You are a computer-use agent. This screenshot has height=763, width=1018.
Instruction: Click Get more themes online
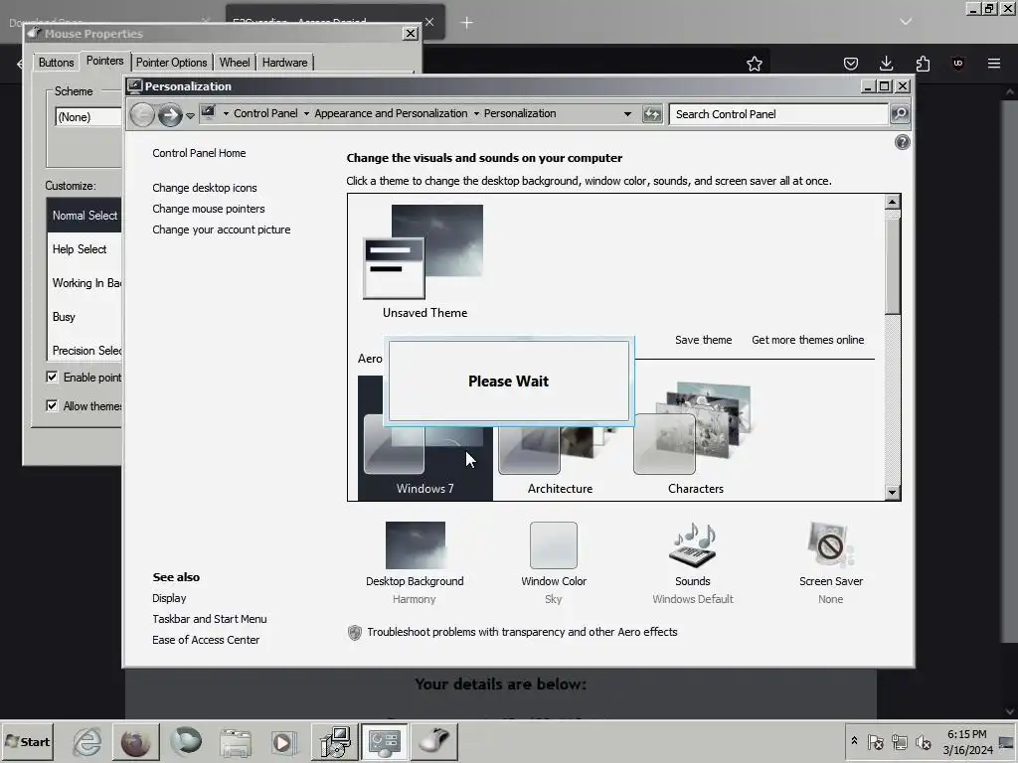tap(807, 340)
